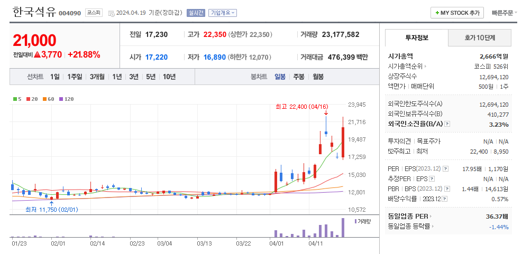
Task: Select the 1주일 line chart period
Action: point(75,77)
